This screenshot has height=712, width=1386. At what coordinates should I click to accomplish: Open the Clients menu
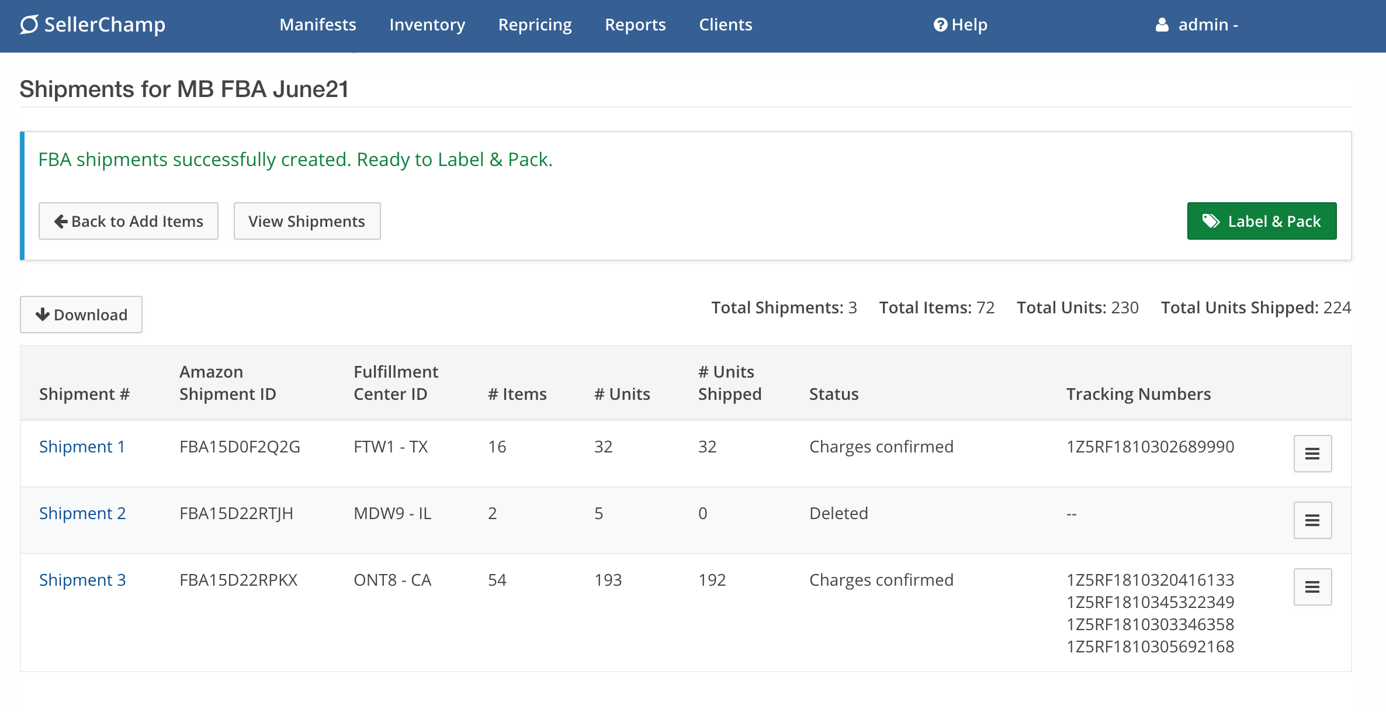(x=725, y=25)
